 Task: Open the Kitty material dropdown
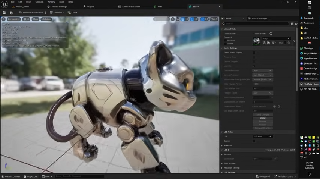click(x=277, y=38)
